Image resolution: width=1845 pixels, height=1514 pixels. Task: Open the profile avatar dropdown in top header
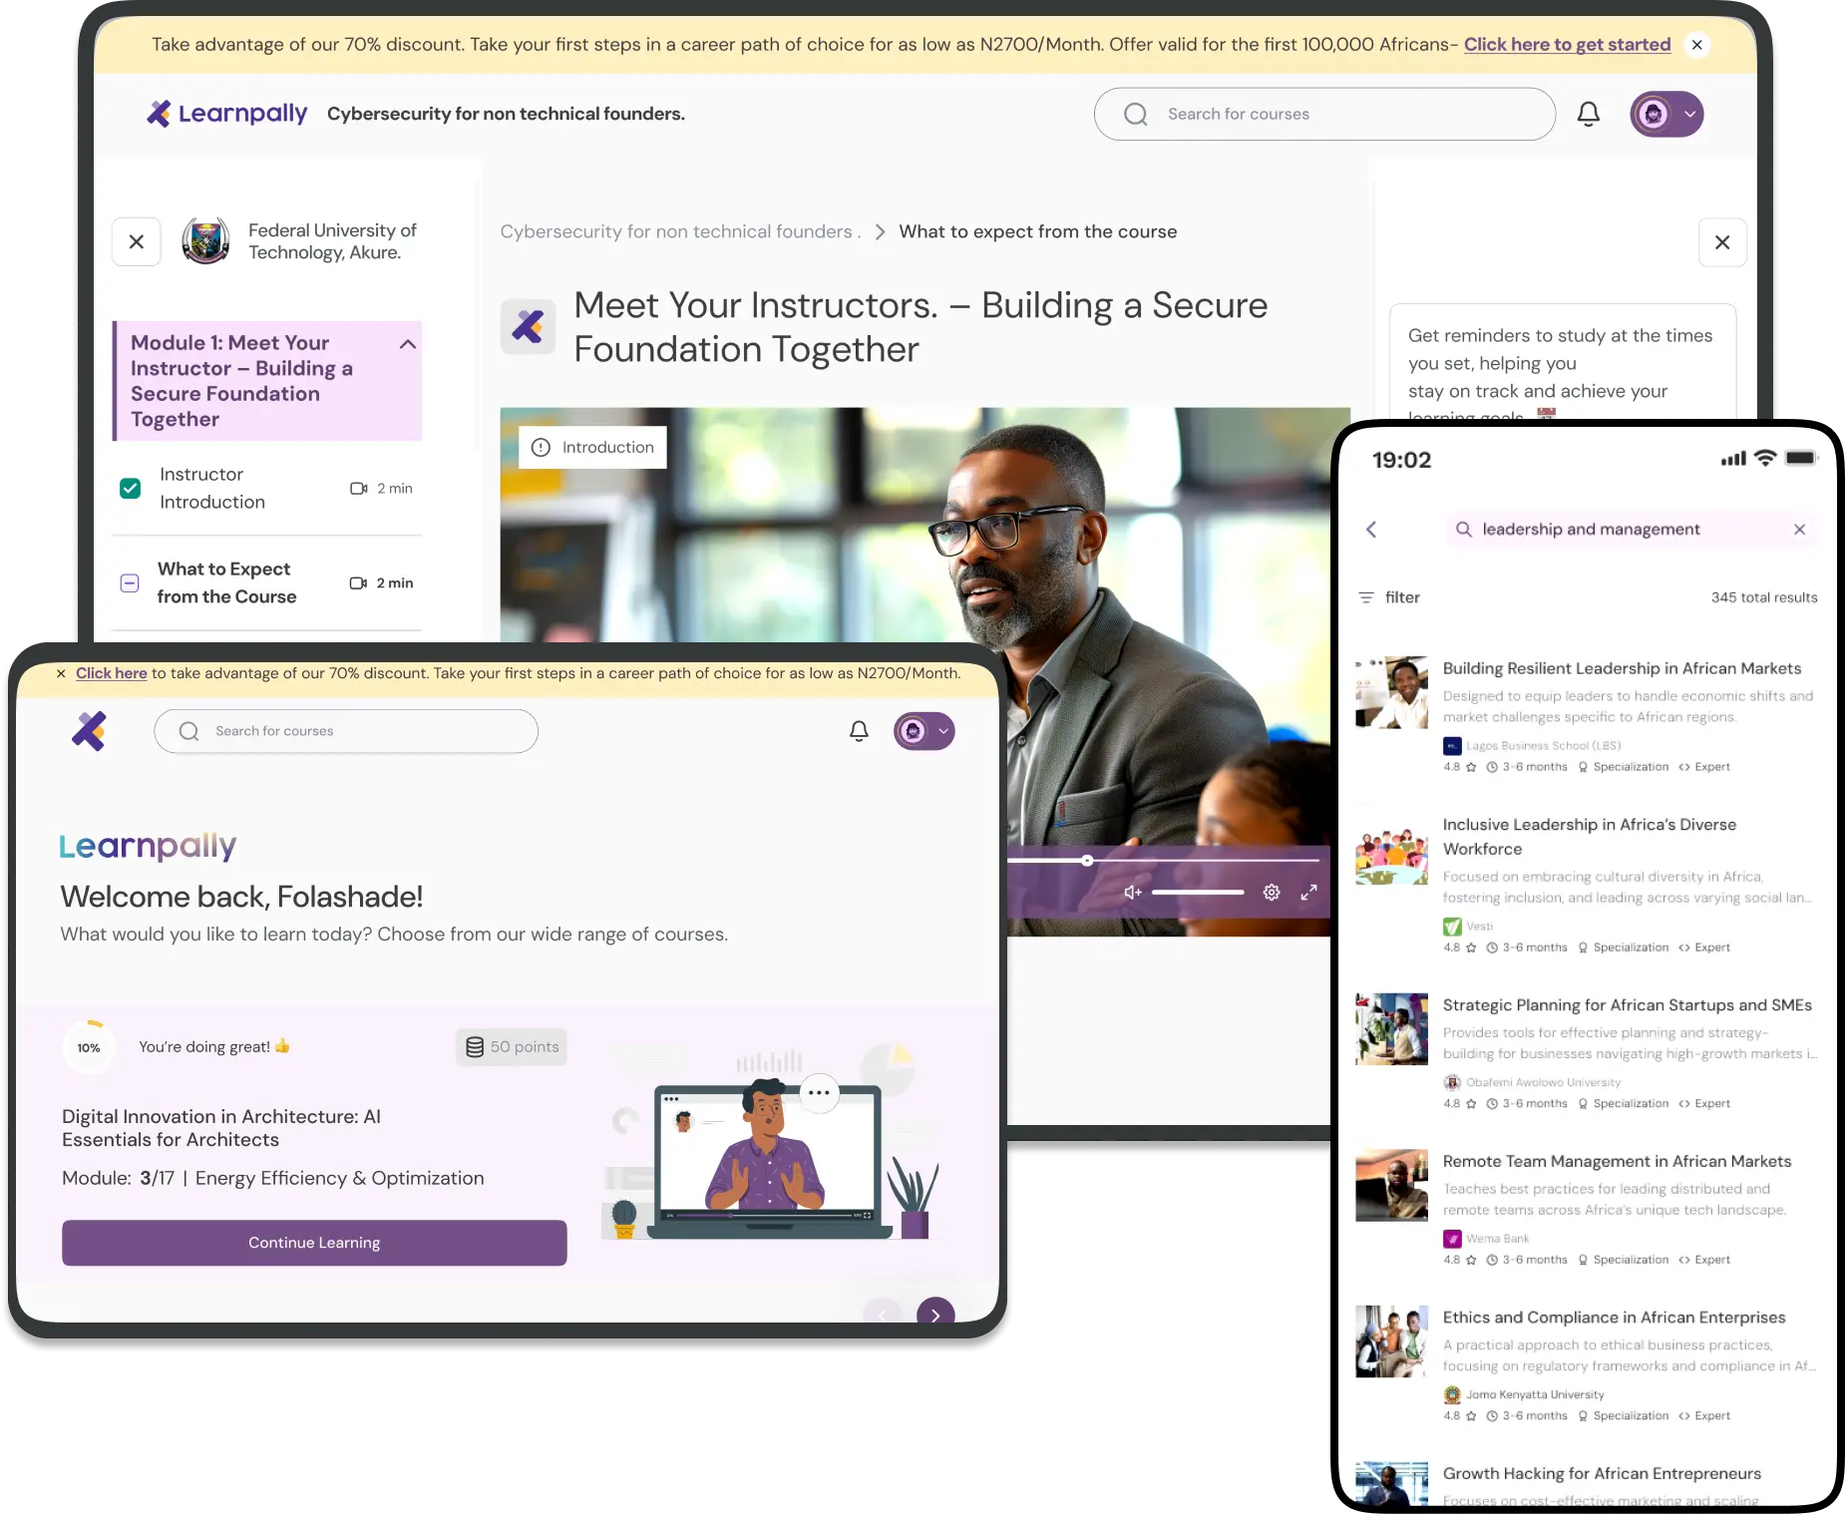[x=1666, y=114]
